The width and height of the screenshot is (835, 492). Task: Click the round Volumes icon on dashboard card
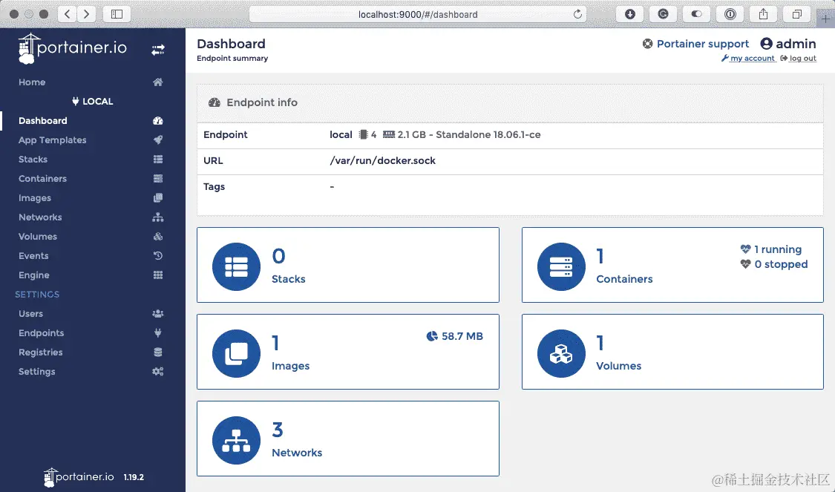pyautogui.click(x=561, y=353)
